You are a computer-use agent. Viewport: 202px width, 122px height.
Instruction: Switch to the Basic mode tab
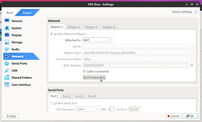click(10, 13)
